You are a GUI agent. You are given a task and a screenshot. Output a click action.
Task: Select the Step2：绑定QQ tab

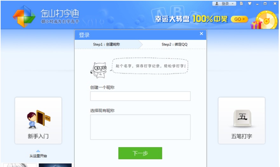point(174,44)
